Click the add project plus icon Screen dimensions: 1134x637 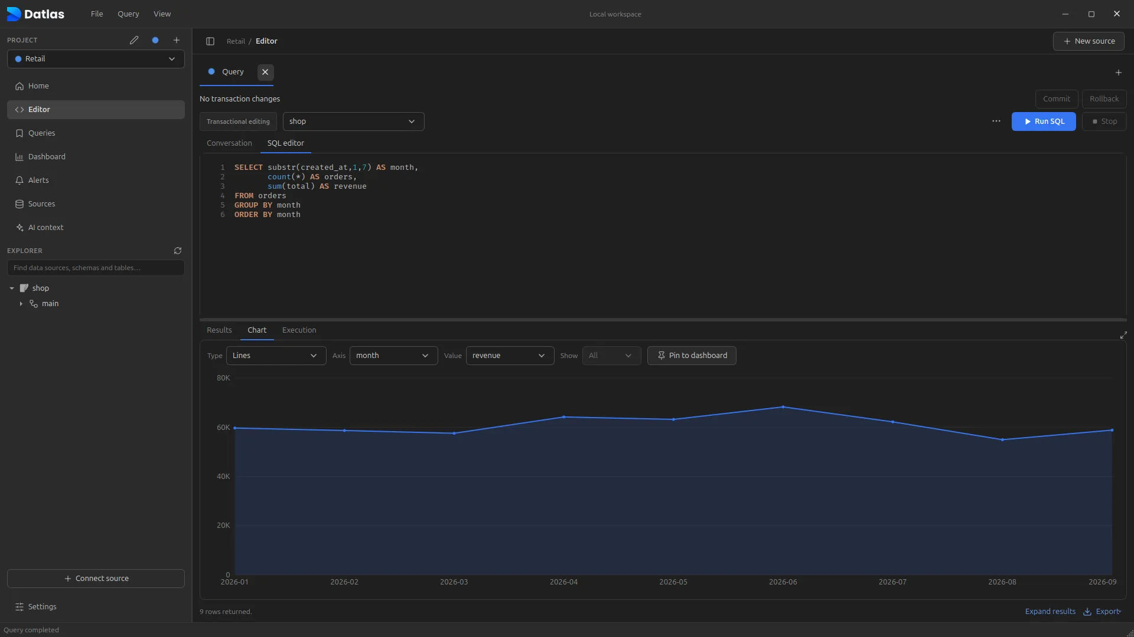tap(177, 40)
